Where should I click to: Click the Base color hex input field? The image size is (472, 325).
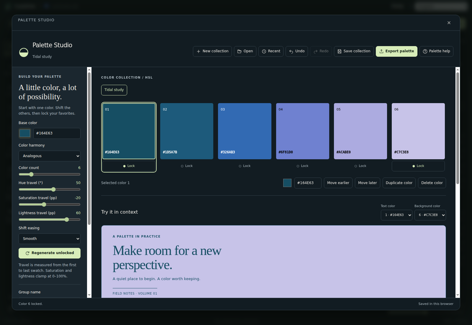pyautogui.click(x=57, y=133)
